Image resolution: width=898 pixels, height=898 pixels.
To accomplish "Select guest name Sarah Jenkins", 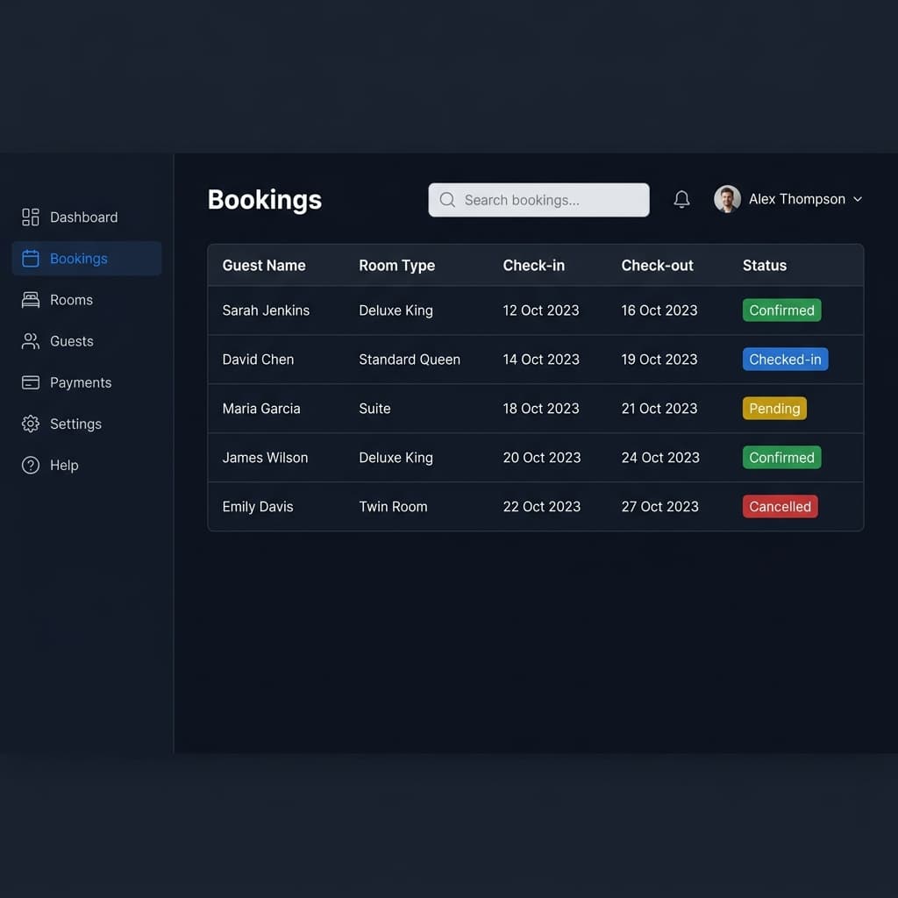I will (266, 310).
